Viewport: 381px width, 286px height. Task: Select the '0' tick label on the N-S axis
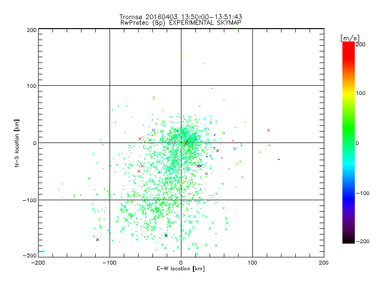click(x=35, y=143)
